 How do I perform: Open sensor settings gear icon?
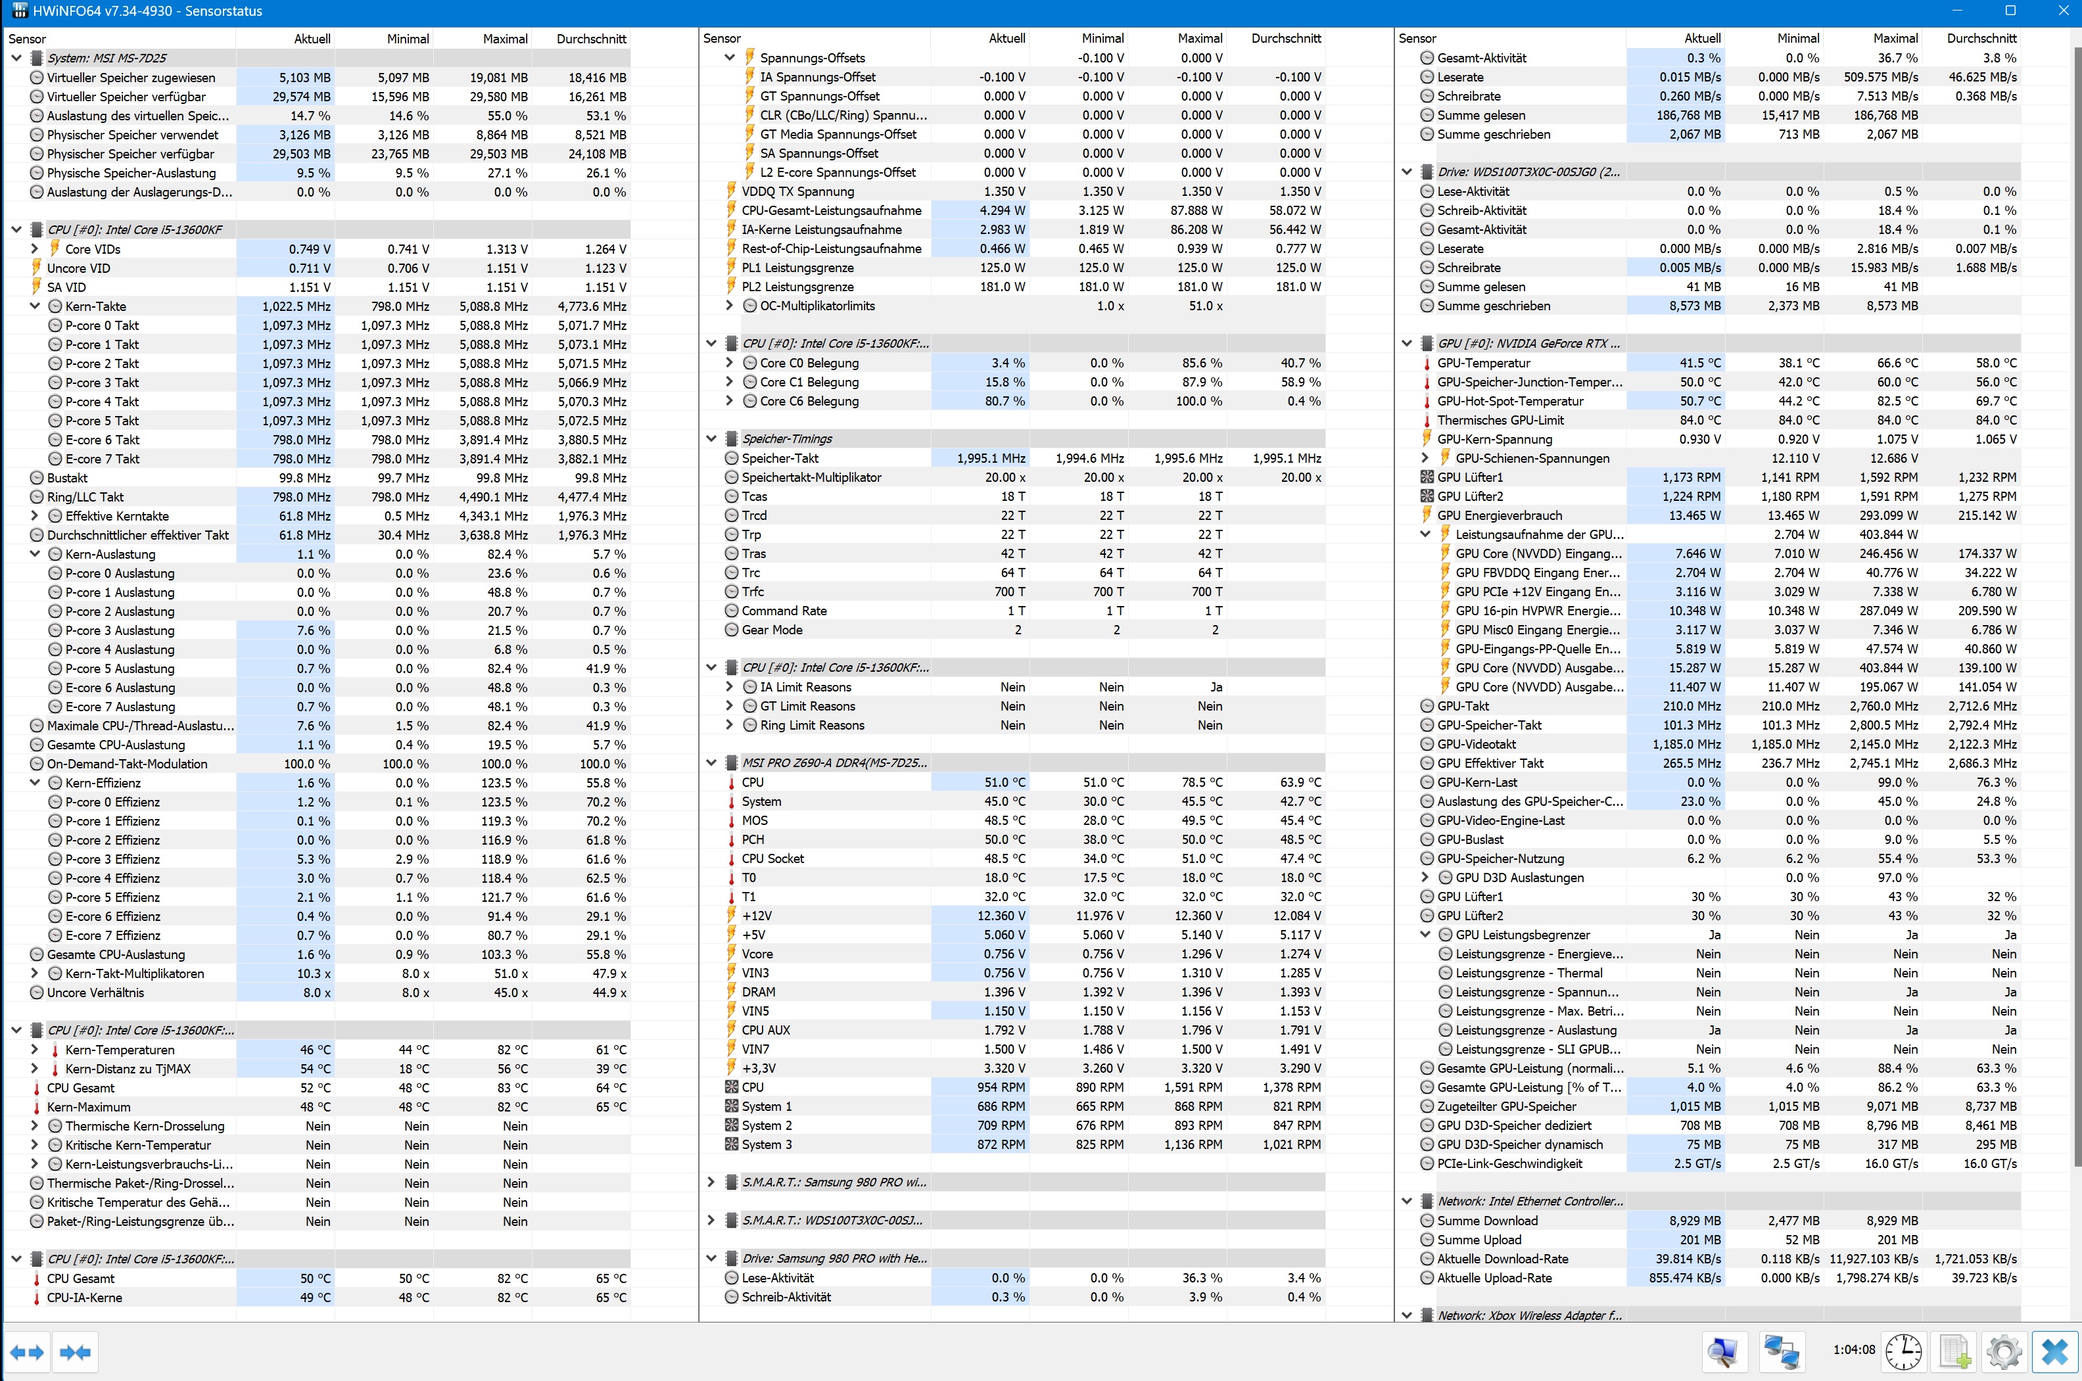point(2004,1352)
